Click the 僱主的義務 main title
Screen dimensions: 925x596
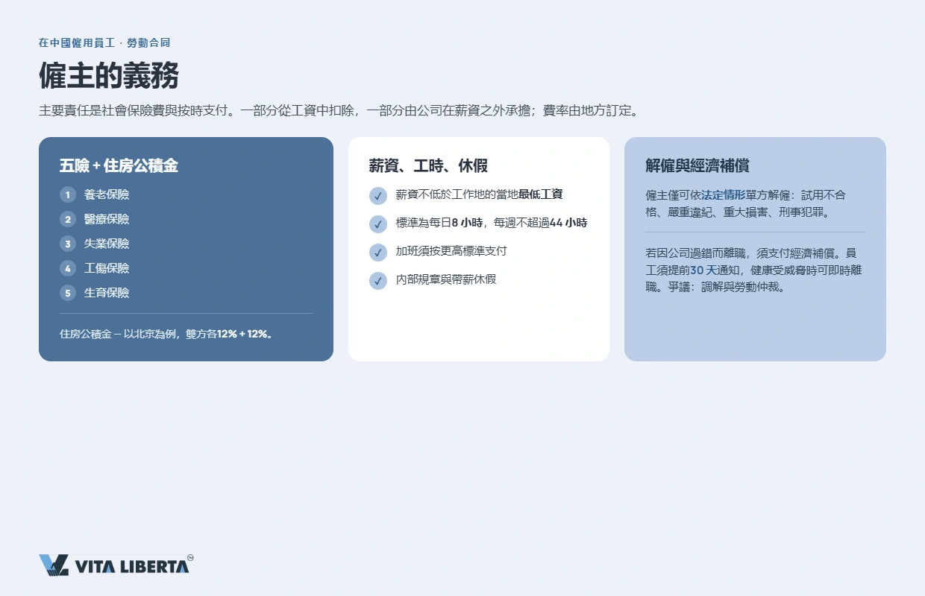pyautogui.click(x=109, y=76)
